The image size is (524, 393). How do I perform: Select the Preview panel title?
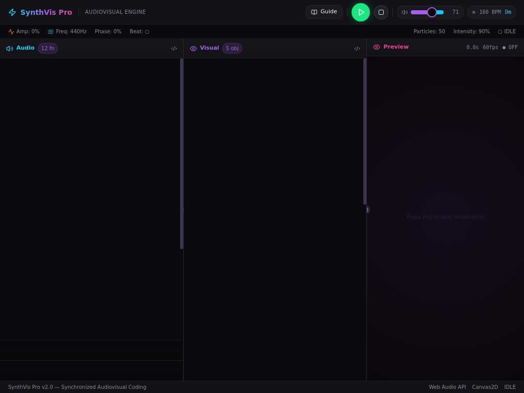pyautogui.click(x=396, y=47)
